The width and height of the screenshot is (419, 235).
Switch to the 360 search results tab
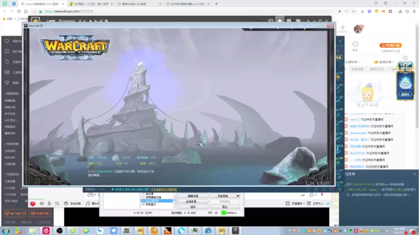coord(139,4)
